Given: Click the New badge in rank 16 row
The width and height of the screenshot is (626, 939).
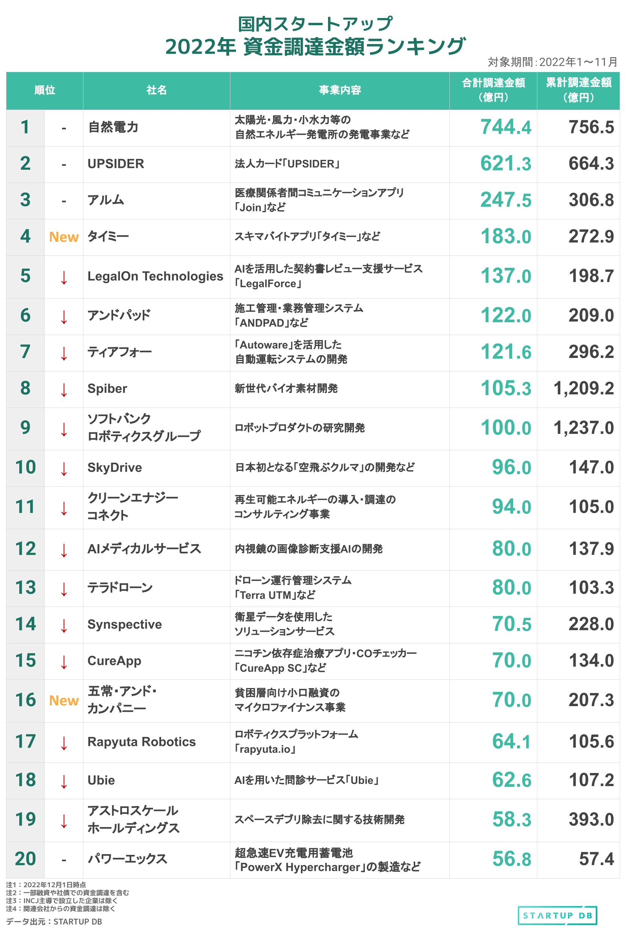Looking at the screenshot, I should [64, 700].
